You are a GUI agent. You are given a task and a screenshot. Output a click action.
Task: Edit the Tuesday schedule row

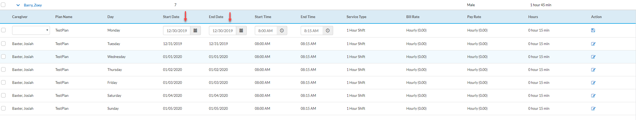[x=593, y=44]
